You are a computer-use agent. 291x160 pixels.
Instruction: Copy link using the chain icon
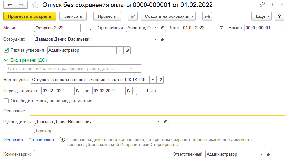click(262, 5)
